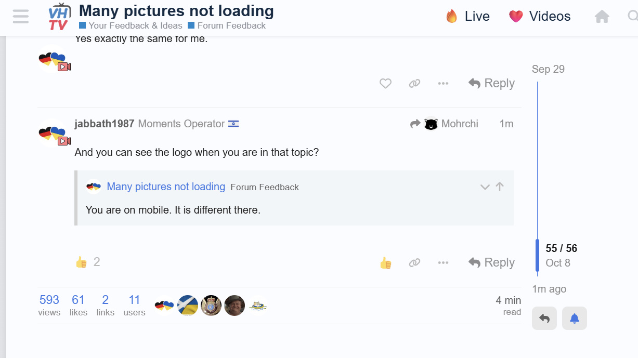
Task: Click the home icon in header
Action: pos(602,17)
